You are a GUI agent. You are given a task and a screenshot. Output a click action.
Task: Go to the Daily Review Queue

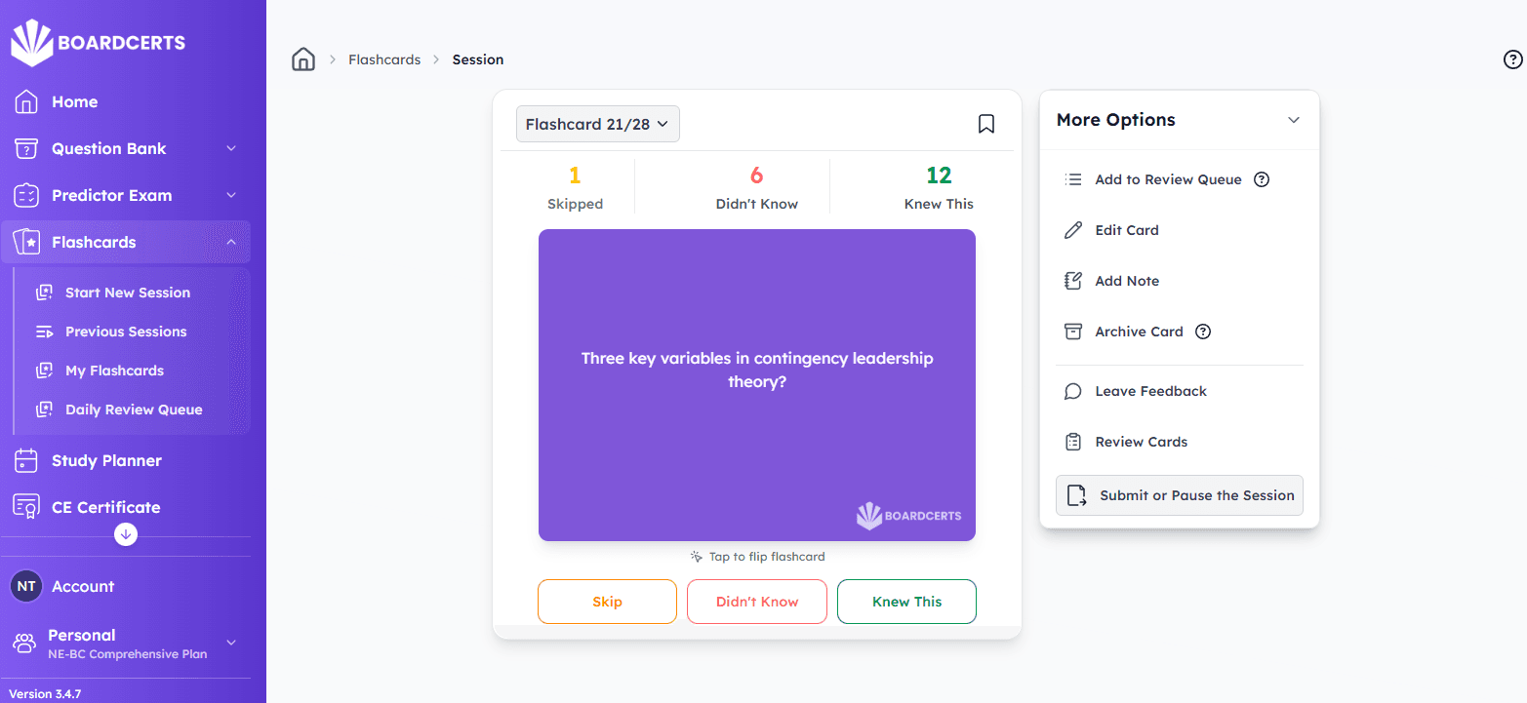pyautogui.click(x=134, y=409)
